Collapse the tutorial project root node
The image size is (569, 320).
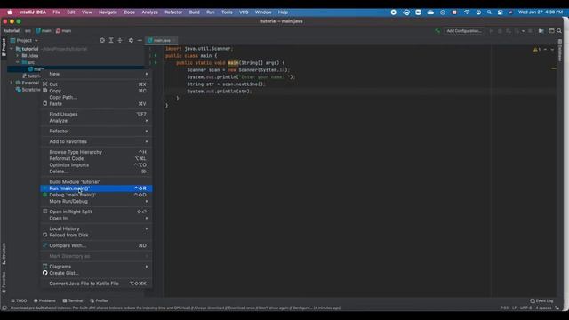(x=12, y=49)
